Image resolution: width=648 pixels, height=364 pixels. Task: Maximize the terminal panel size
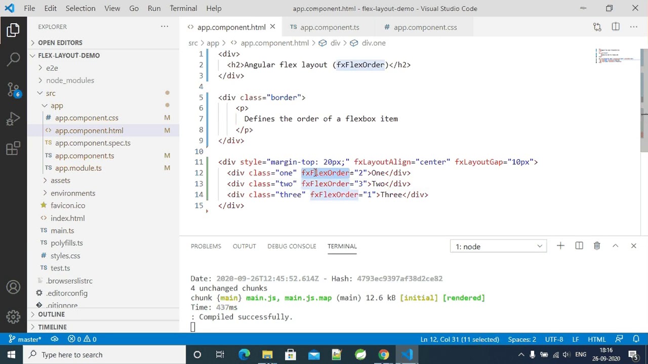pos(616,246)
